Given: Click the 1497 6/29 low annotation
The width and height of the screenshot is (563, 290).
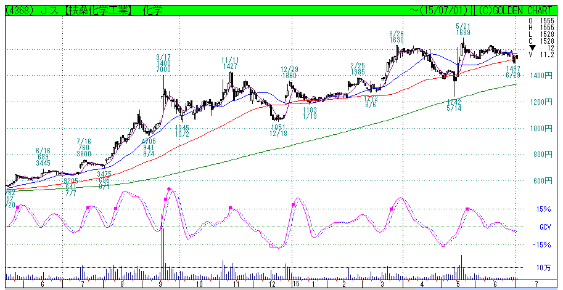Looking at the screenshot, I should pyautogui.click(x=513, y=71).
